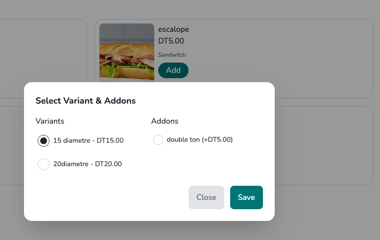Viewport: 380px width, 240px height.
Task: Enable the double ton addon checkbox
Action: pos(158,140)
